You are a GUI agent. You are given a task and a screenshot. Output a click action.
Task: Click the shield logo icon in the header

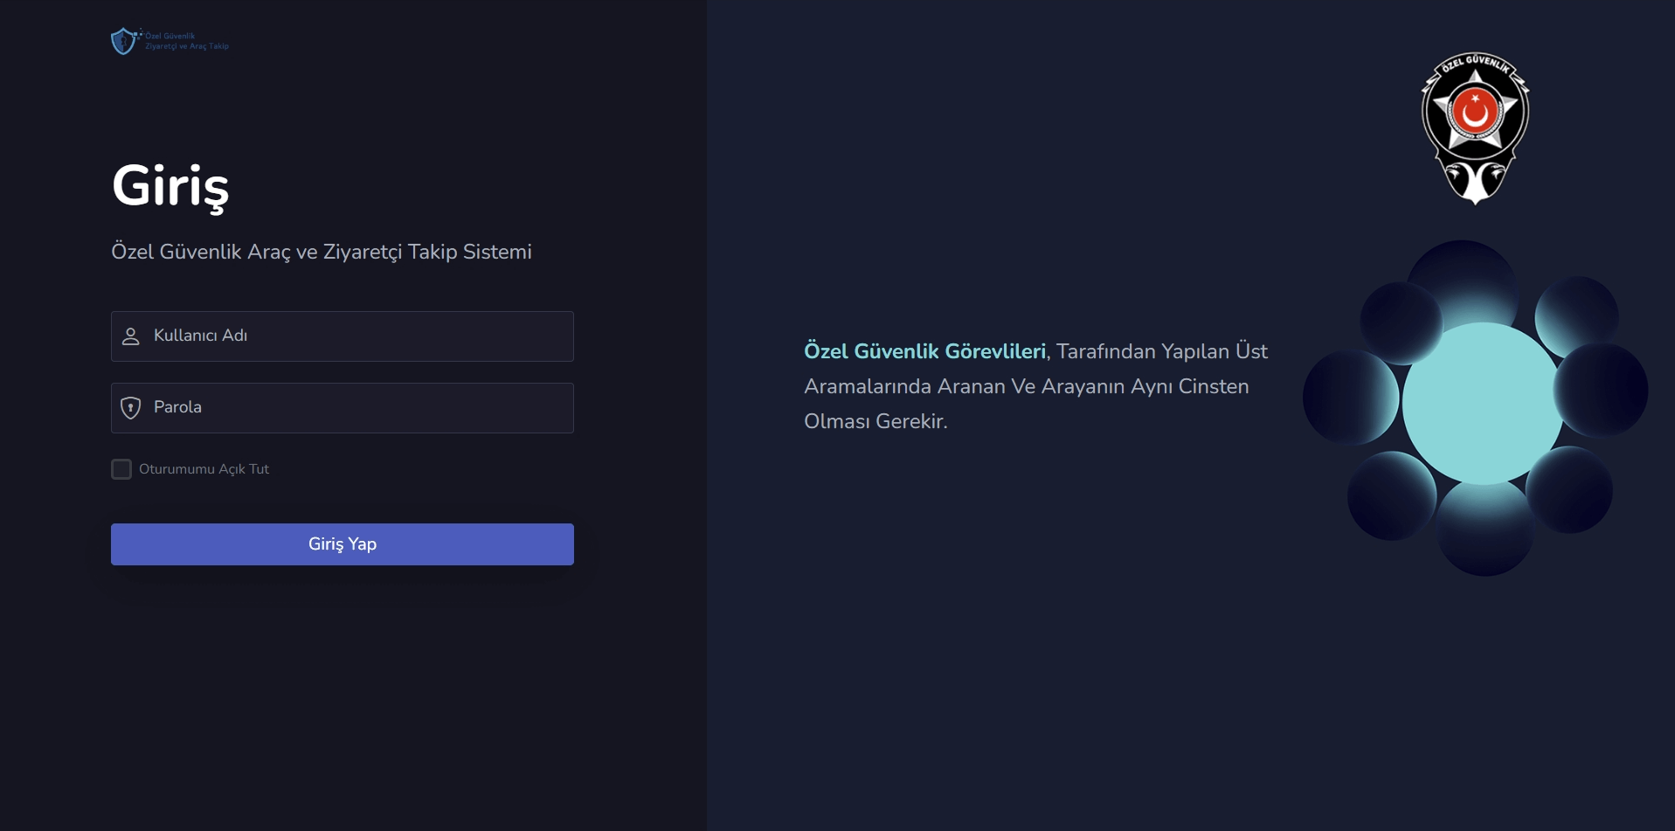[123, 41]
